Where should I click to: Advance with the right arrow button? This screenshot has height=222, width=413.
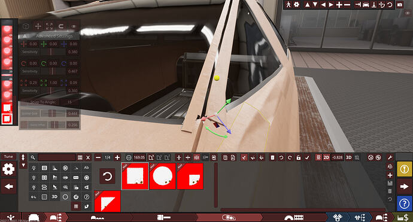(404, 187)
